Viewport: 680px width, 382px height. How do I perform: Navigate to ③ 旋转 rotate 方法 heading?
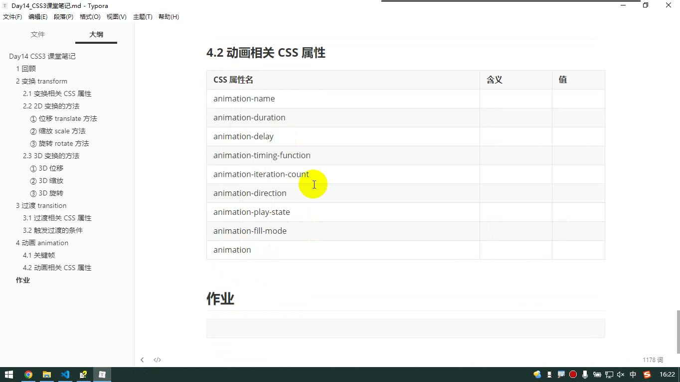point(59,143)
